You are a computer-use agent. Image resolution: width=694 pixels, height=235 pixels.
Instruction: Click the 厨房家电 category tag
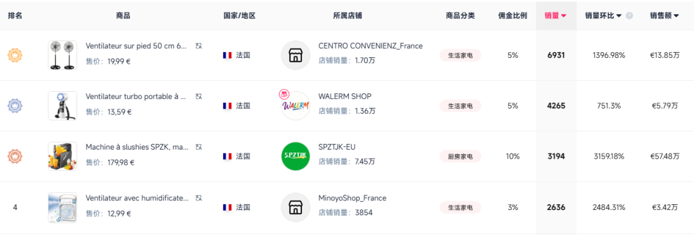click(460, 156)
